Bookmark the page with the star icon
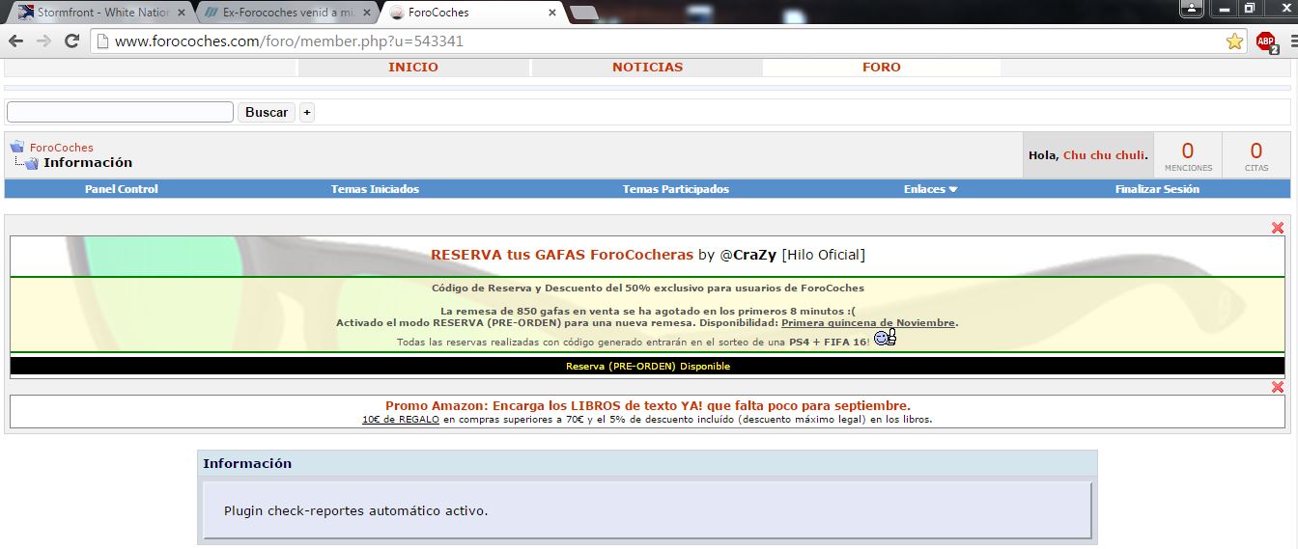This screenshot has height=549, width=1298. (1234, 41)
